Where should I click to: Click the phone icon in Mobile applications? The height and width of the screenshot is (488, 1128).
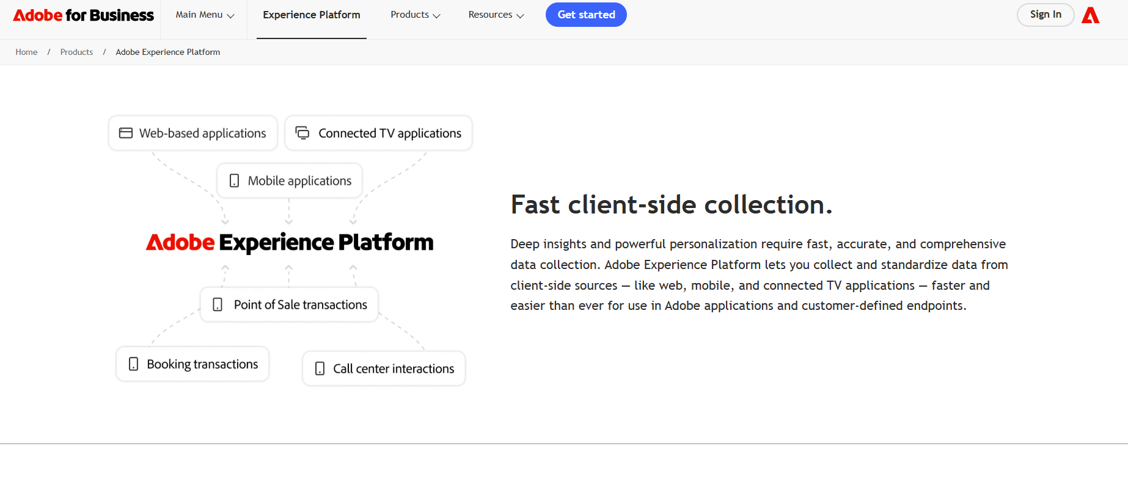click(x=234, y=181)
